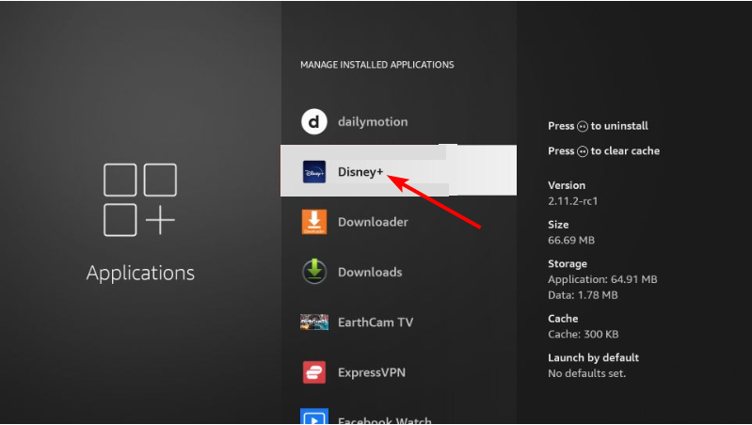
Task: Click the uninstall remote button icon
Action: coord(583,127)
